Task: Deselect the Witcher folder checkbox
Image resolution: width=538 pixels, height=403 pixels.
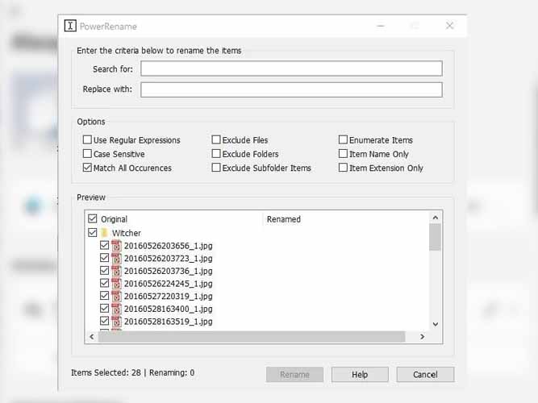Action: click(93, 233)
